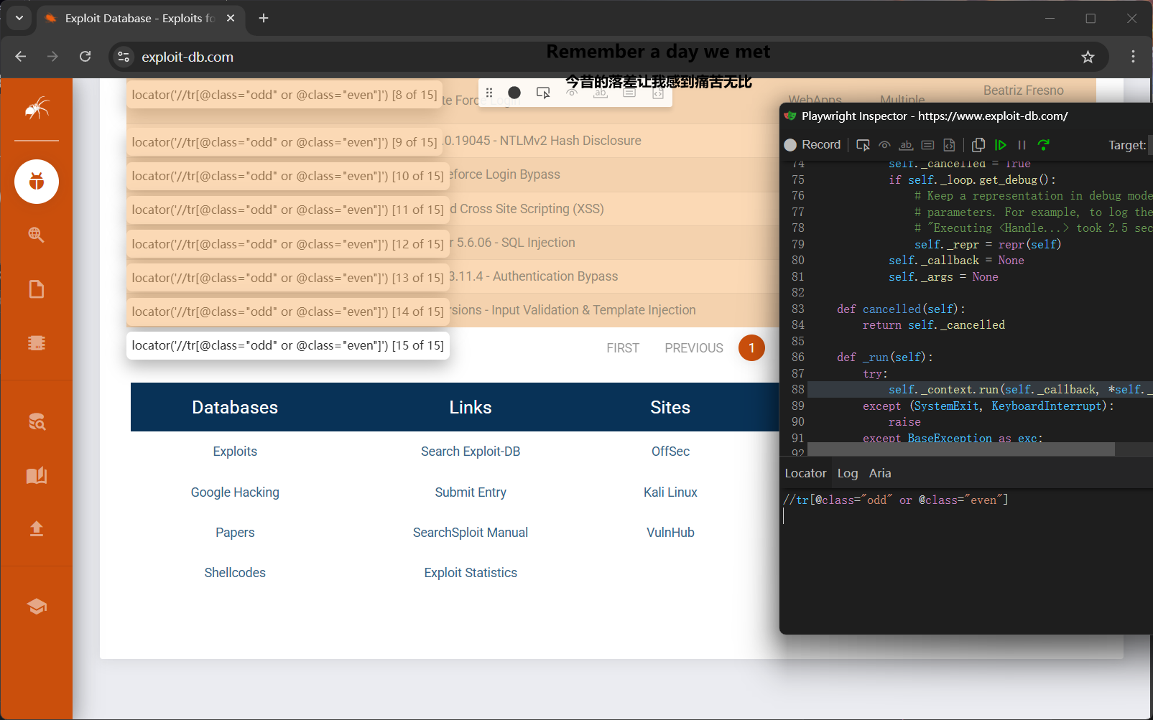This screenshot has height=720, width=1153.
Task: Open the tab search dropdown arrow
Action: click(x=19, y=18)
